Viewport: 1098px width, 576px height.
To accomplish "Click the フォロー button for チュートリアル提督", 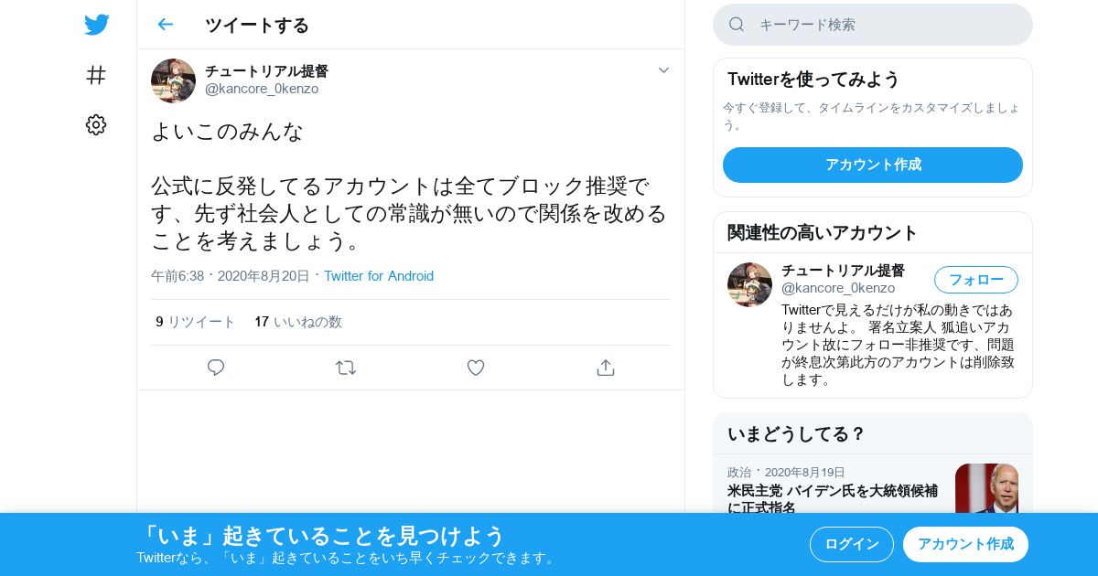I will (x=976, y=280).
